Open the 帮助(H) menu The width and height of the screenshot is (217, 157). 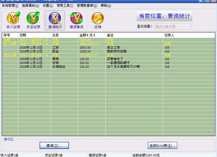pyautogui.click(x=106, y=6)
